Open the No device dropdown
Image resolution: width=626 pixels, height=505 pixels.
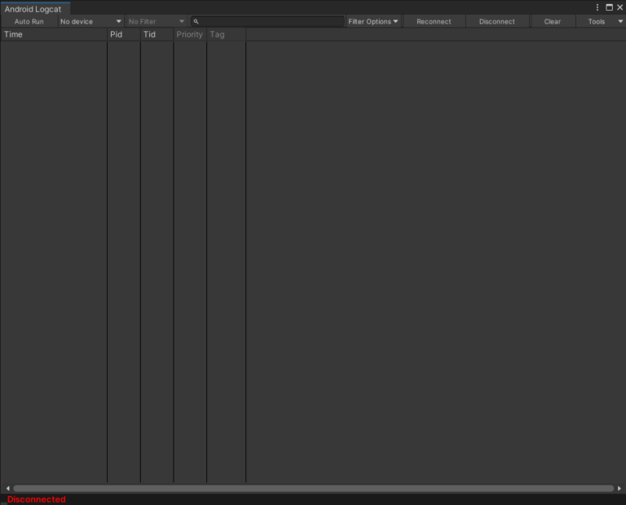point(90,21)
